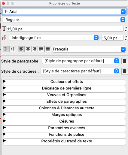
Task: Align text left
Action: [21, 49]
